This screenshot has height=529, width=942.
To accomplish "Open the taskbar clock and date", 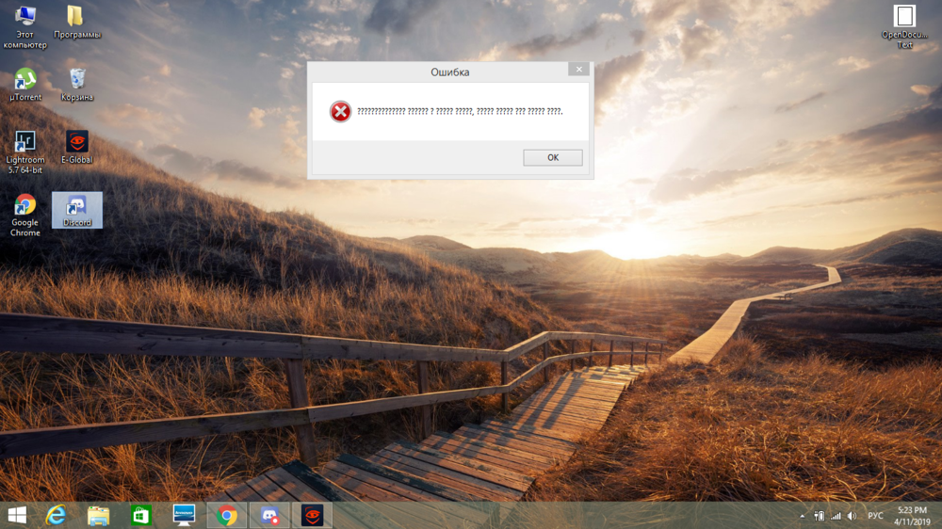I will (x=911, y=515).
